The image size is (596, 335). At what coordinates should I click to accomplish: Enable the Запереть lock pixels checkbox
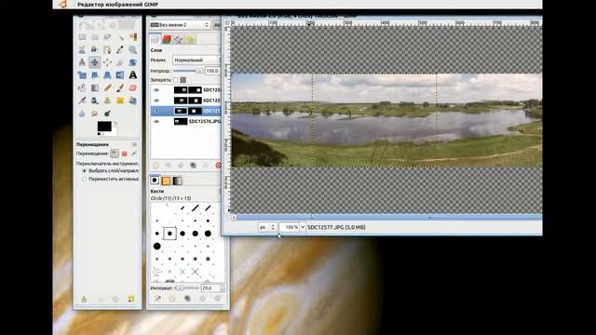(175, 80)
